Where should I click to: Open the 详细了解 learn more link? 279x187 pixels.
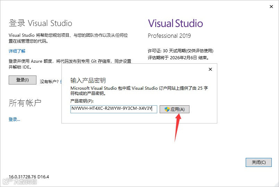(17, 51)
